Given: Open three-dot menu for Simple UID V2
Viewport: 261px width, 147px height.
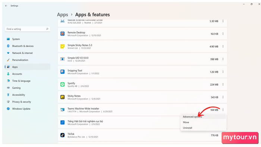Looking at the screenshot, I should click(x=223, y=59).
